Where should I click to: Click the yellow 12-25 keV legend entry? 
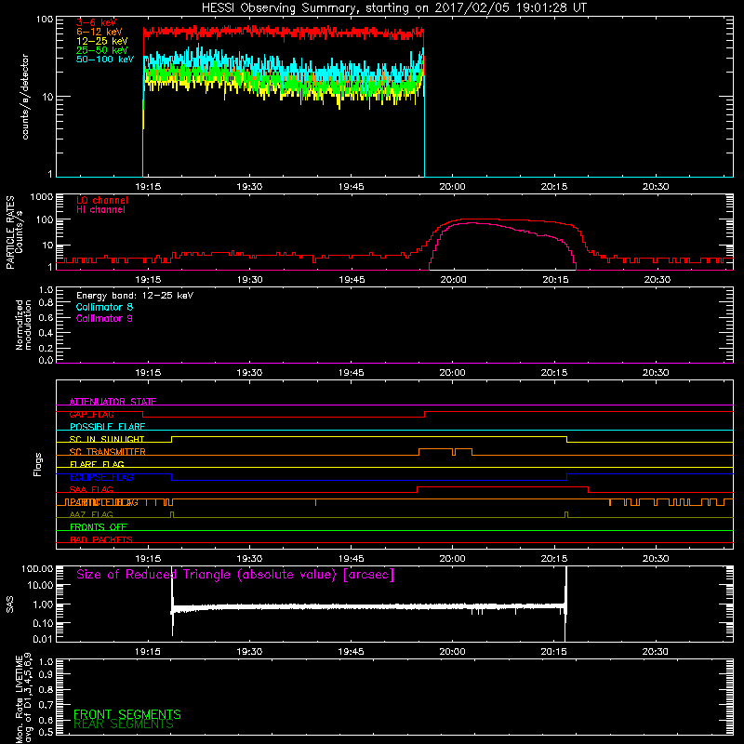[x=102, y=41]
